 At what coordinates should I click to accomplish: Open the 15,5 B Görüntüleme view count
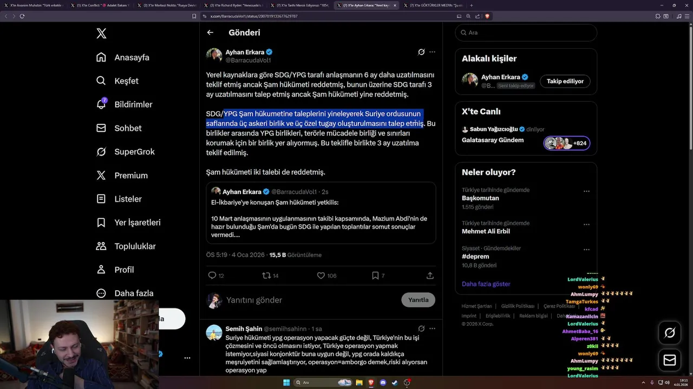tap(295, 255)
